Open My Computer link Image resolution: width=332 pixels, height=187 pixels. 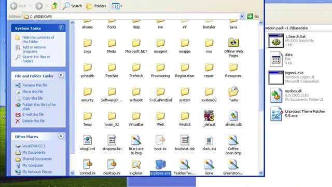[x=33, y=165]
